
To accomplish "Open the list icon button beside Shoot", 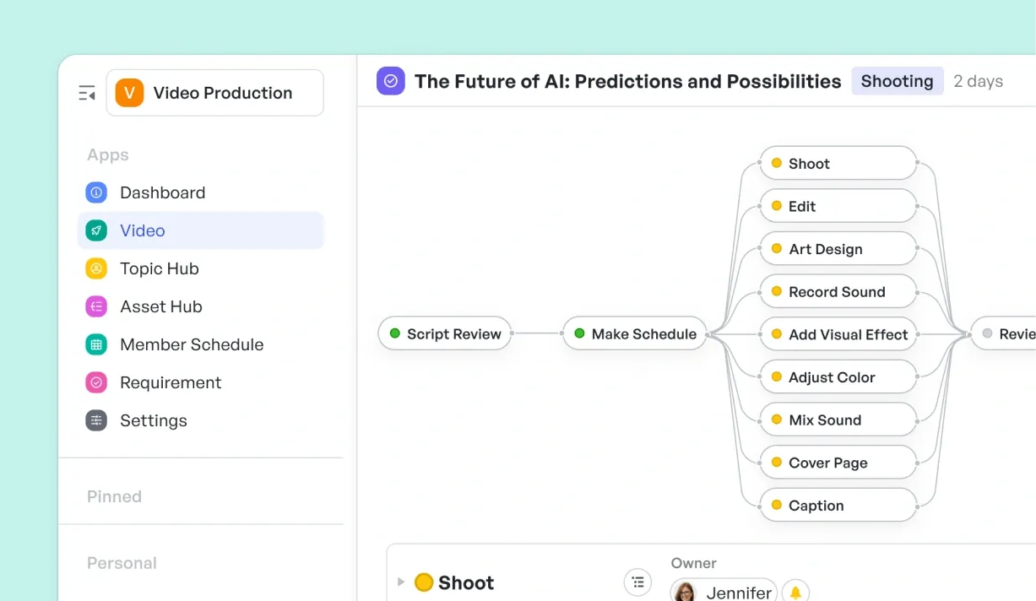I will [638, 582].
